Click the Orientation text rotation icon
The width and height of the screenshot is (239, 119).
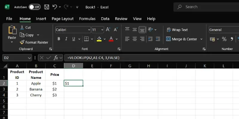coord(151,29)
